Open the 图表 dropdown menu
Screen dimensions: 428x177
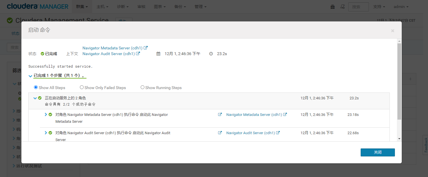tap(160, 7)
